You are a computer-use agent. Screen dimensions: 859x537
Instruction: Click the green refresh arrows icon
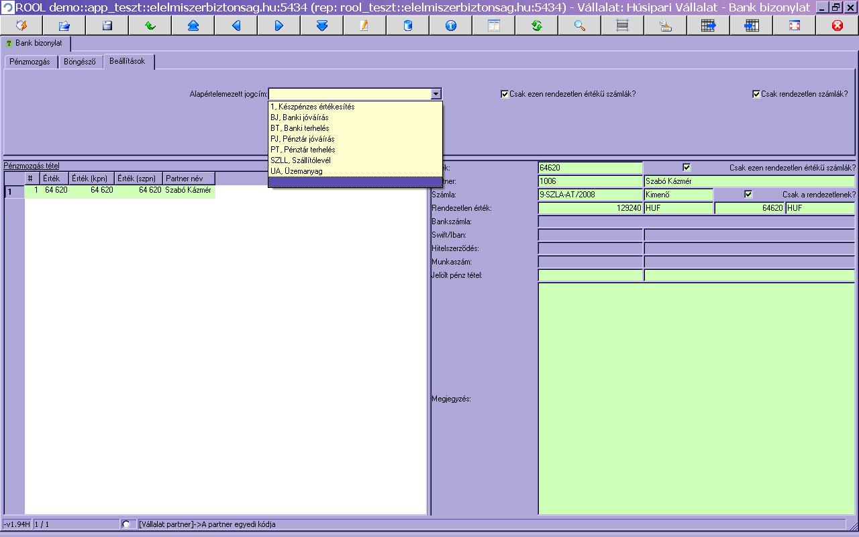(536, 26)
